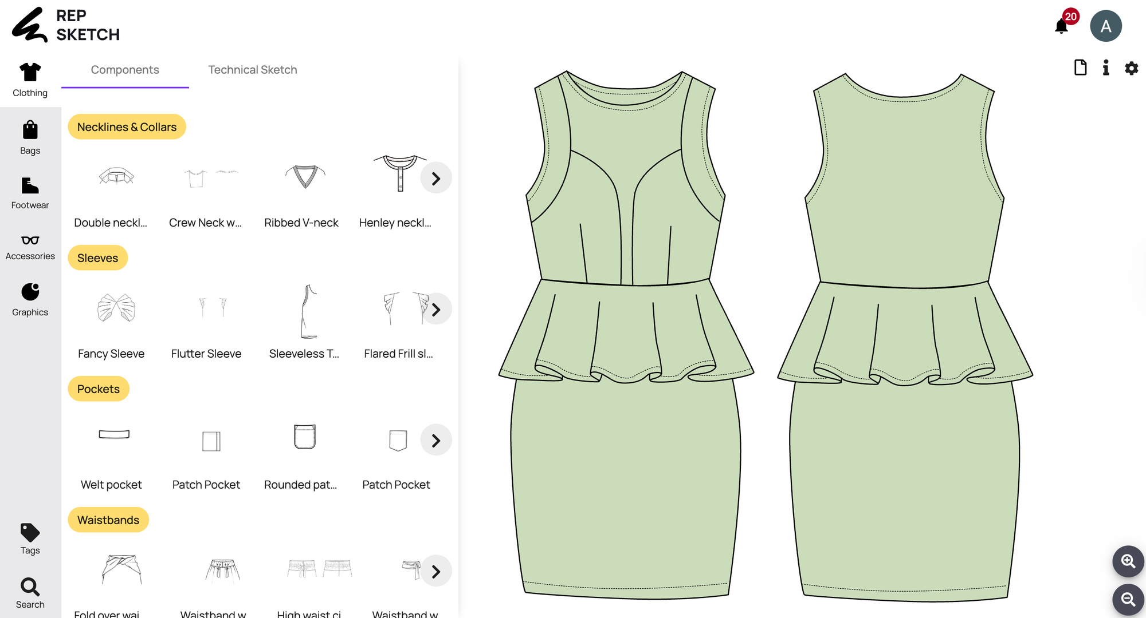Viewport: 1146px width, 618px height.
Task: Switch to the Technical Sketch tab
Action: pyautogui.click(x=252, y=69)
